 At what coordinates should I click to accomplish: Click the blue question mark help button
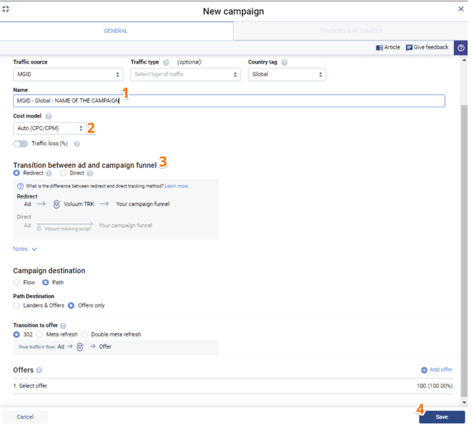click(x=461, y=48)
